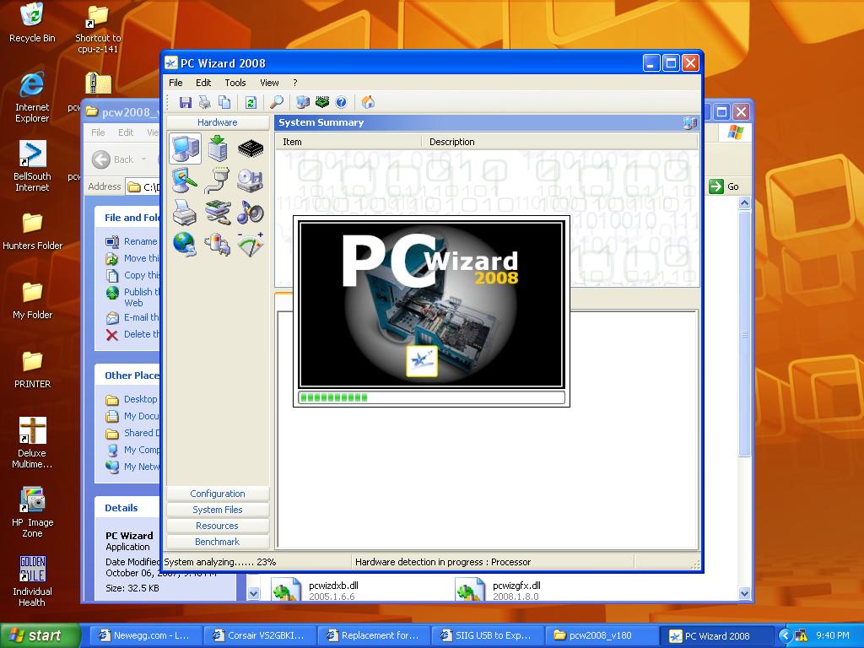Click the Home house toolbar icon

(368, 102)
